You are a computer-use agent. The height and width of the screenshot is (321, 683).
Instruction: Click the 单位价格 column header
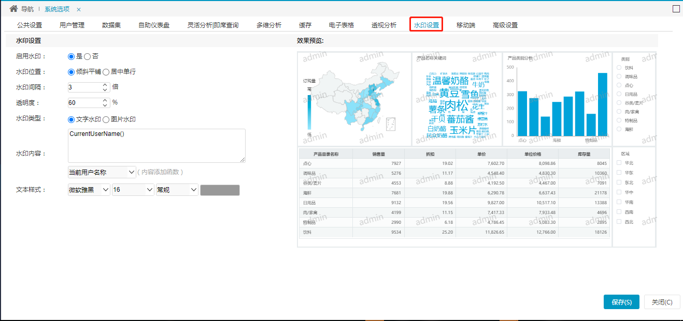tap(533, 154)
